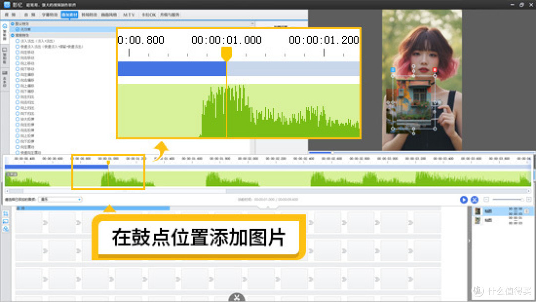Viewport: 536px width, 302px height.
Task: Zoom in the audio timeline with plus icon
Action: 529,199
